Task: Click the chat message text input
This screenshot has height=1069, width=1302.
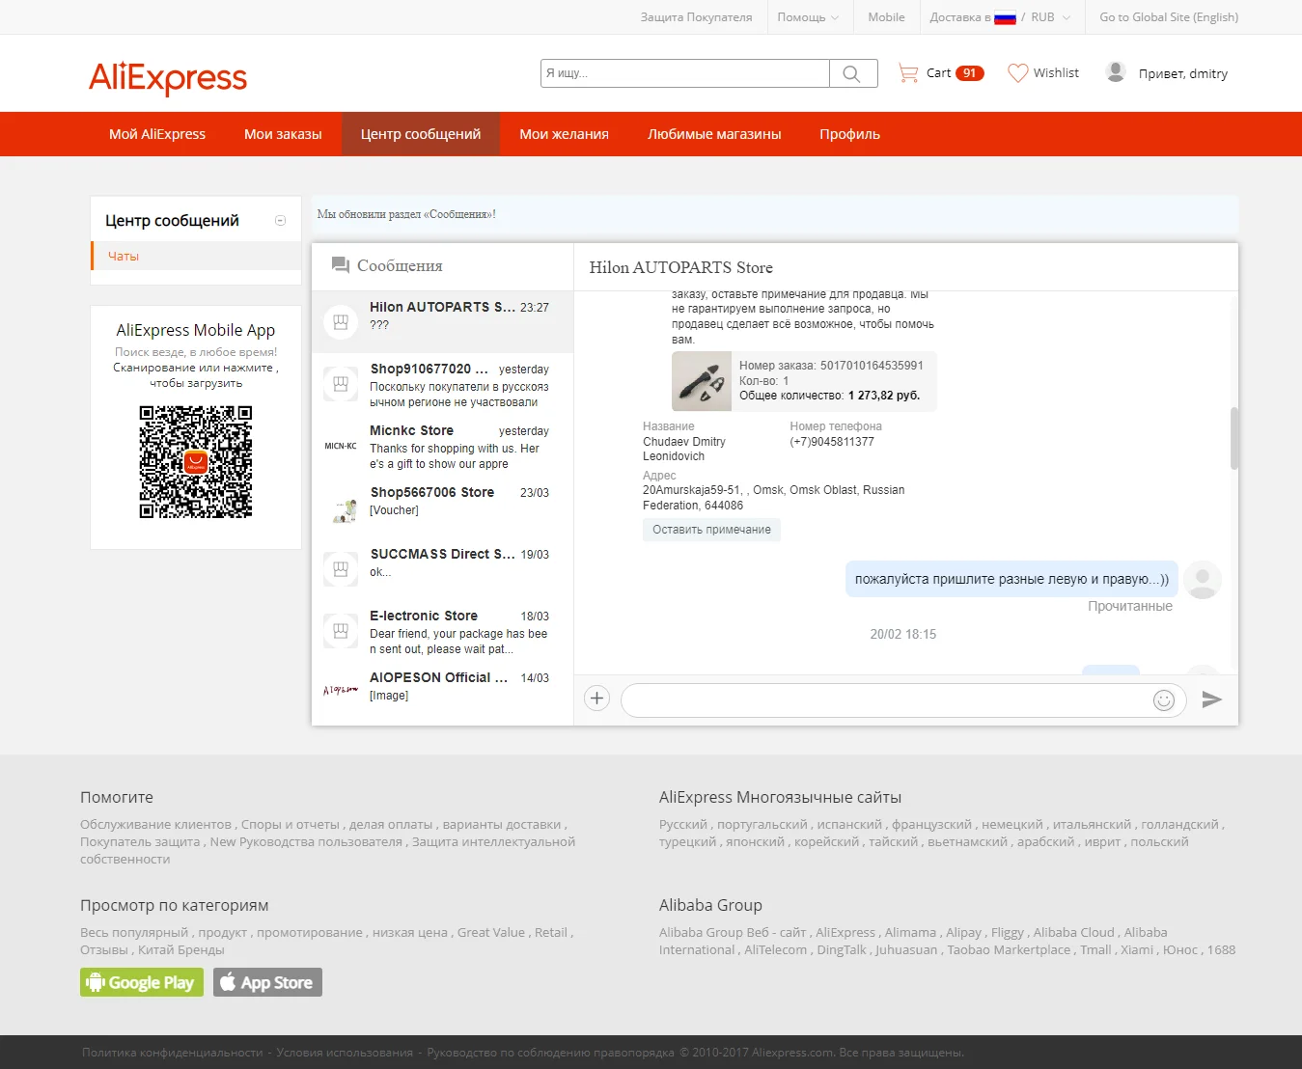Action: click(885, 699)
